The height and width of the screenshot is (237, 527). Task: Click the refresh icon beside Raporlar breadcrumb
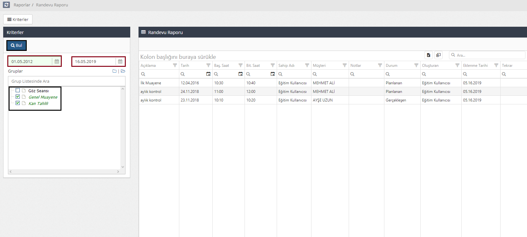tap(6, 5)
